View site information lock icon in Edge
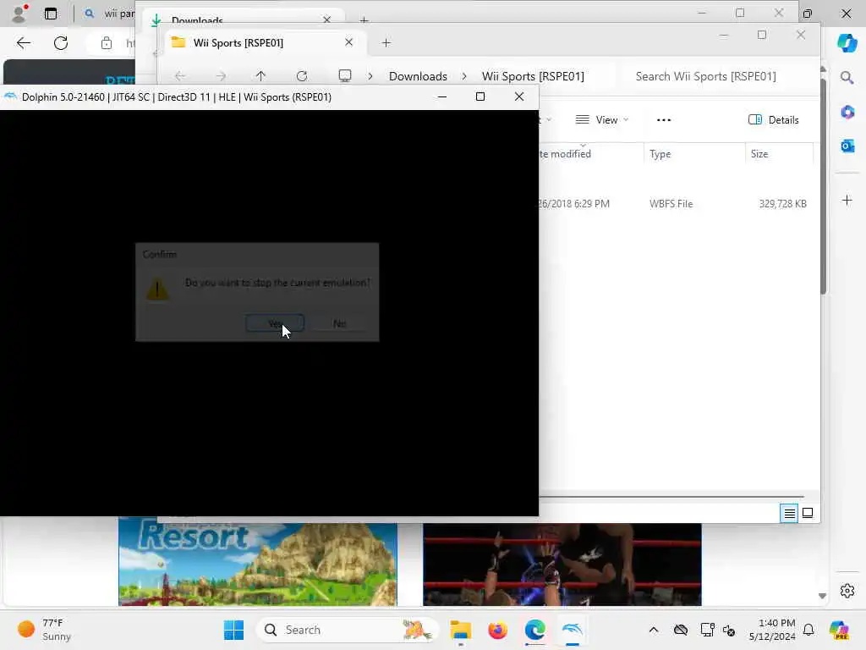Screen dimensions: 866x650 pyautogui.click(x=106, y=43)
